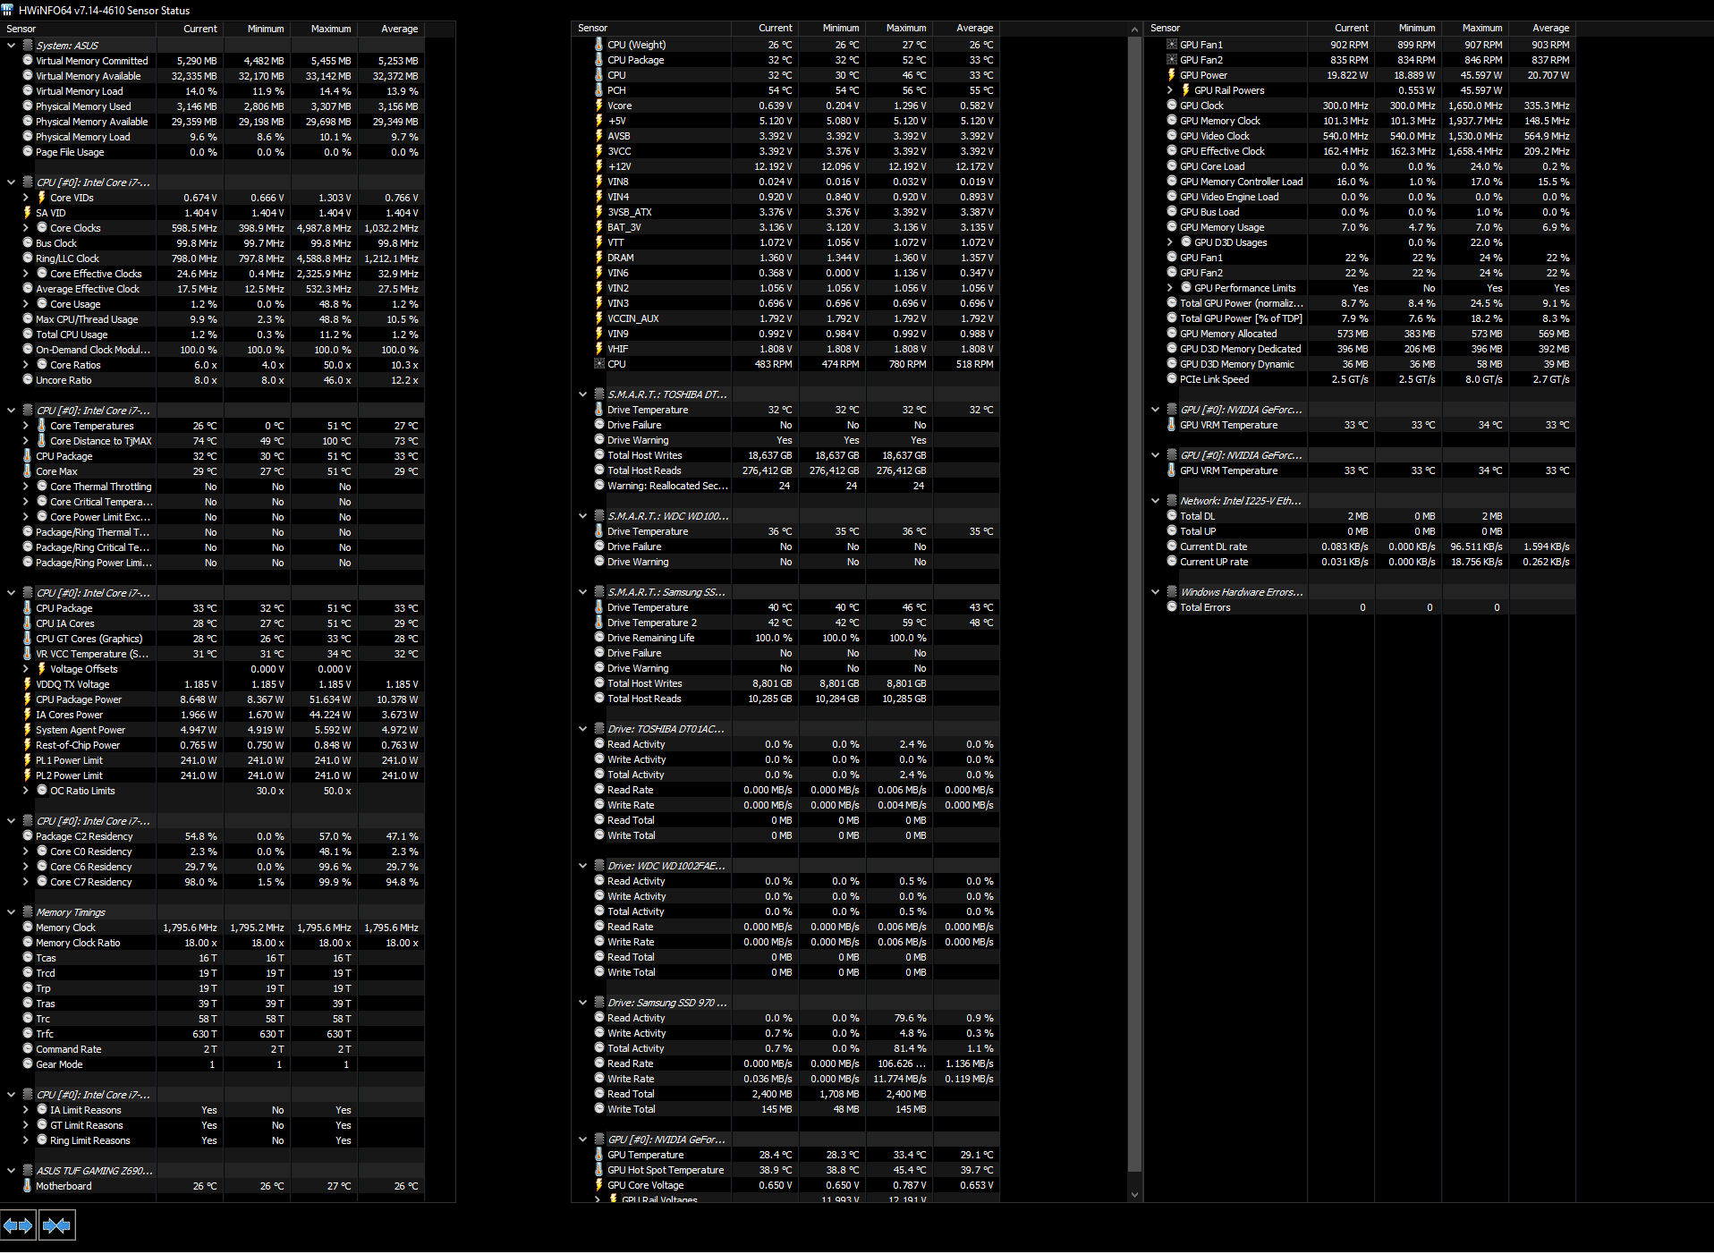Click thermometer beside GPU Hot Spot Temperature
The height and width of the screenshot is (1254, 1714).
598,1170
